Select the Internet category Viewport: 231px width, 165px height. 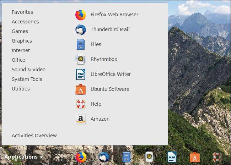[21, 50]
